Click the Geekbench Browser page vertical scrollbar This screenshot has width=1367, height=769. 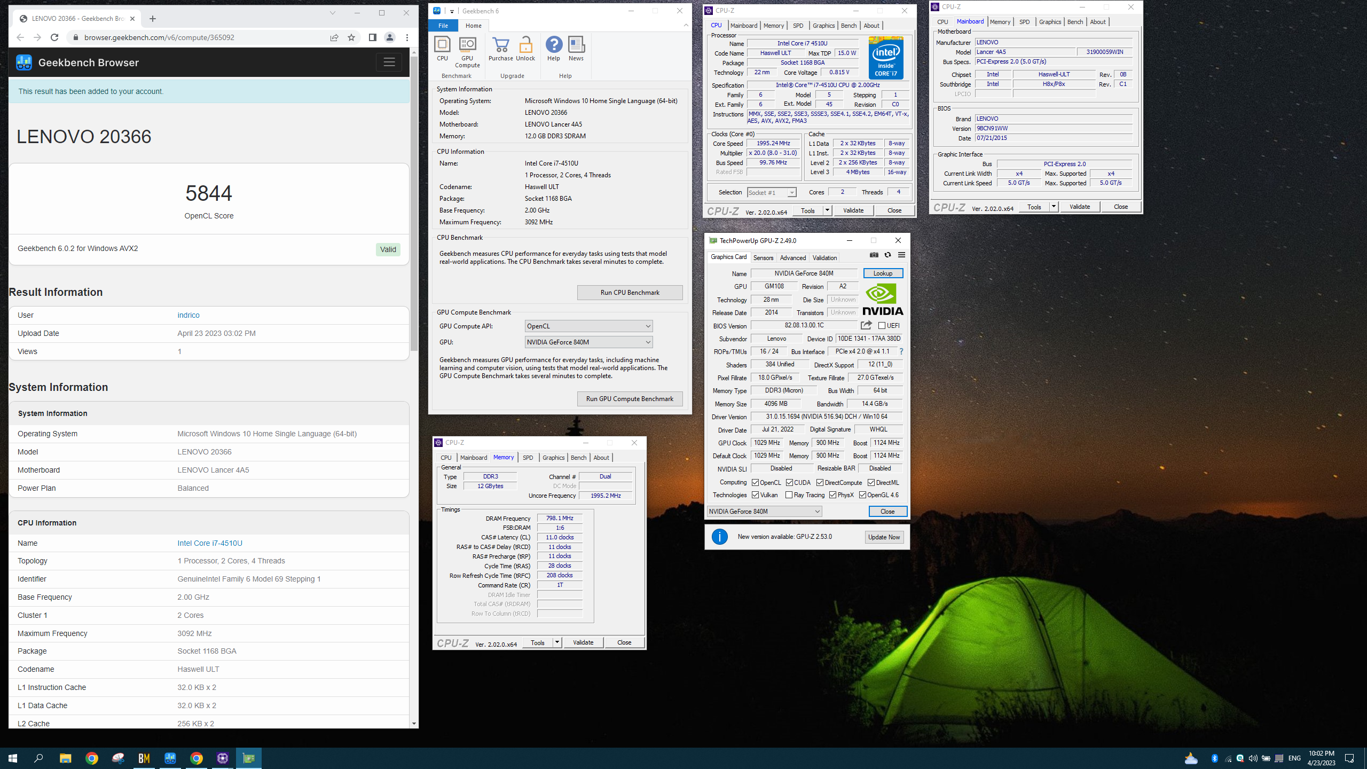click(x=414, y=203)
